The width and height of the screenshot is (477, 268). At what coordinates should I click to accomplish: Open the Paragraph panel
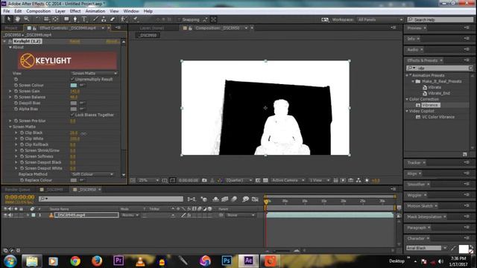tap(417, 228)
